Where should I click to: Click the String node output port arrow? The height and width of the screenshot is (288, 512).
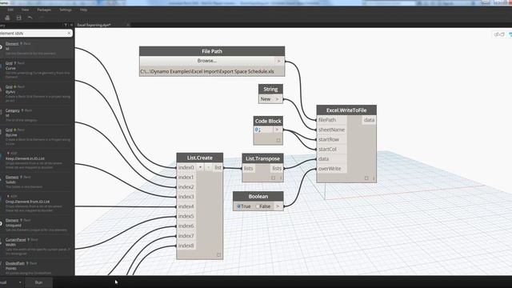click(278, 99)
